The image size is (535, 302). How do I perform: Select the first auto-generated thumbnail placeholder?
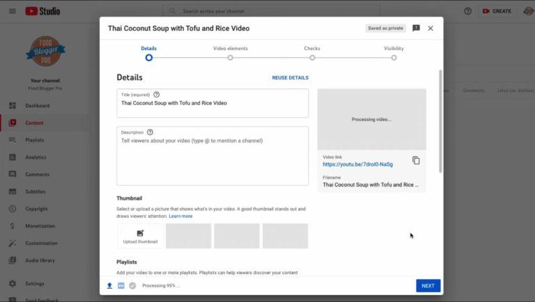pyautogui.click(x=188, y=236)
